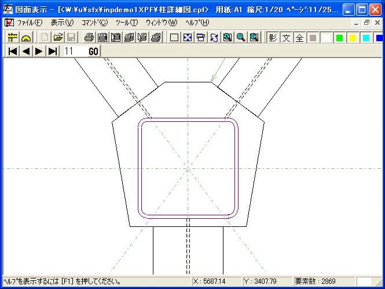This screenshot has height=289, width=385.
Task: Toggle the 全 all display button
Action: coord(299,38)
